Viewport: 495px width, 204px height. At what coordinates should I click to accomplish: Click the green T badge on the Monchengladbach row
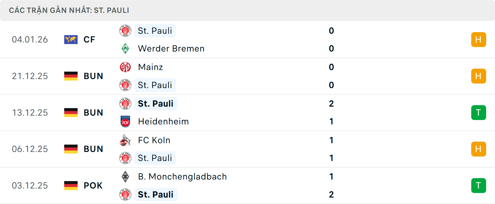478,185
